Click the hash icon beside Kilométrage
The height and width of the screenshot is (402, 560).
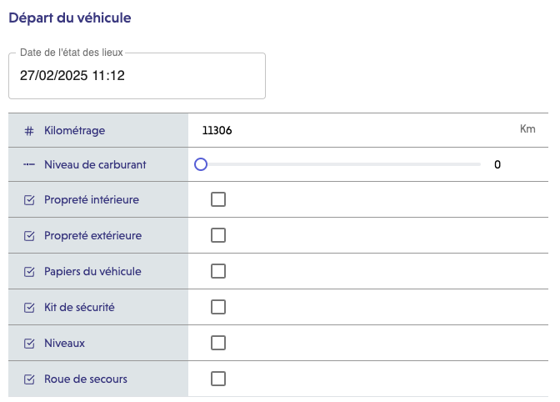point(29,130)
